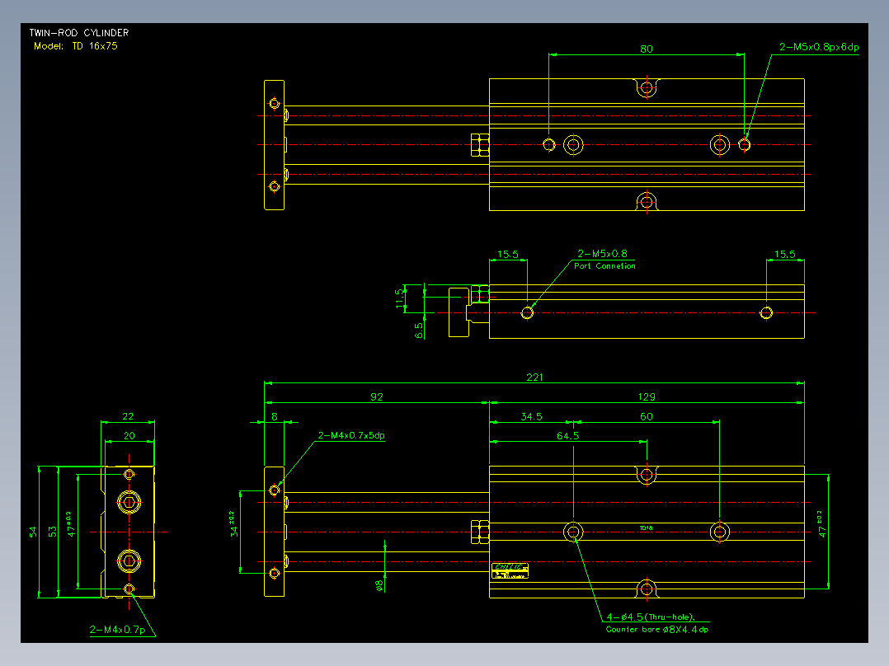This screenshot has width=889, height=666.
Task: Select the 54 height dimension
Action: [x=33, y=532]
